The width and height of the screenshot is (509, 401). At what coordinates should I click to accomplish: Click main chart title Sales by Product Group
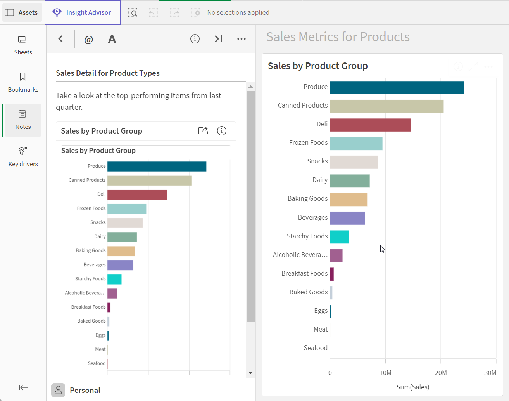[x=317, y=66]
